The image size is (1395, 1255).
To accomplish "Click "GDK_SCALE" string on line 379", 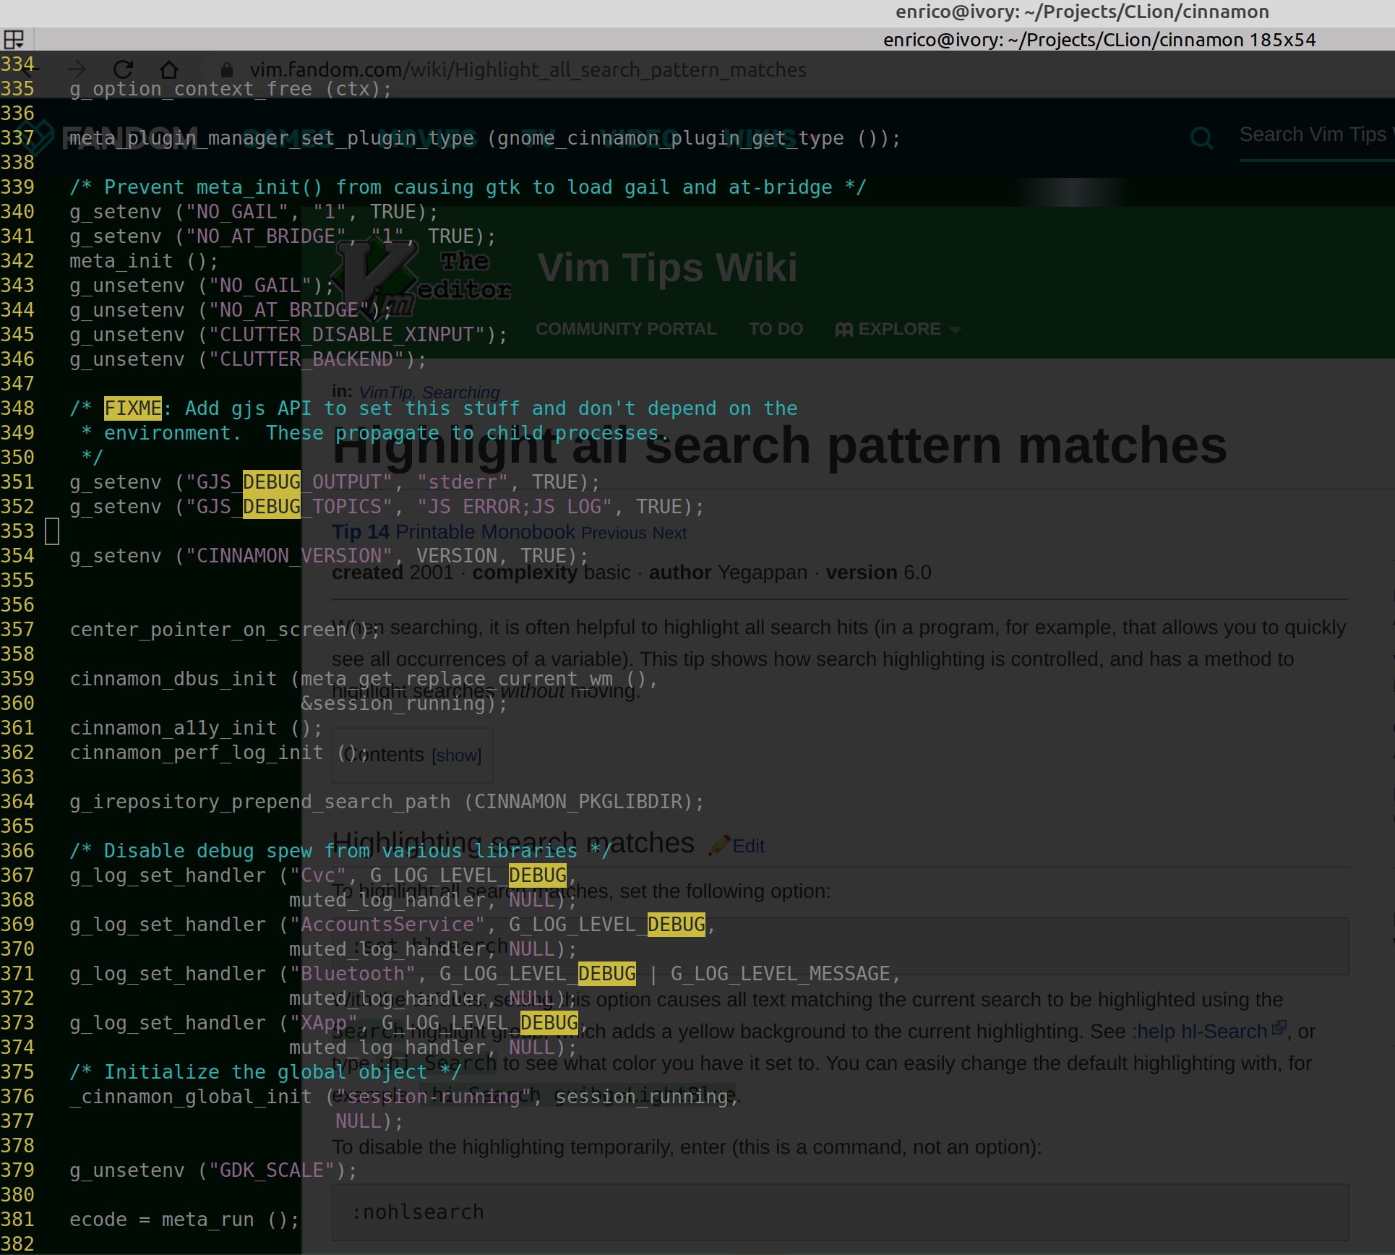I will coord(272,1170).
